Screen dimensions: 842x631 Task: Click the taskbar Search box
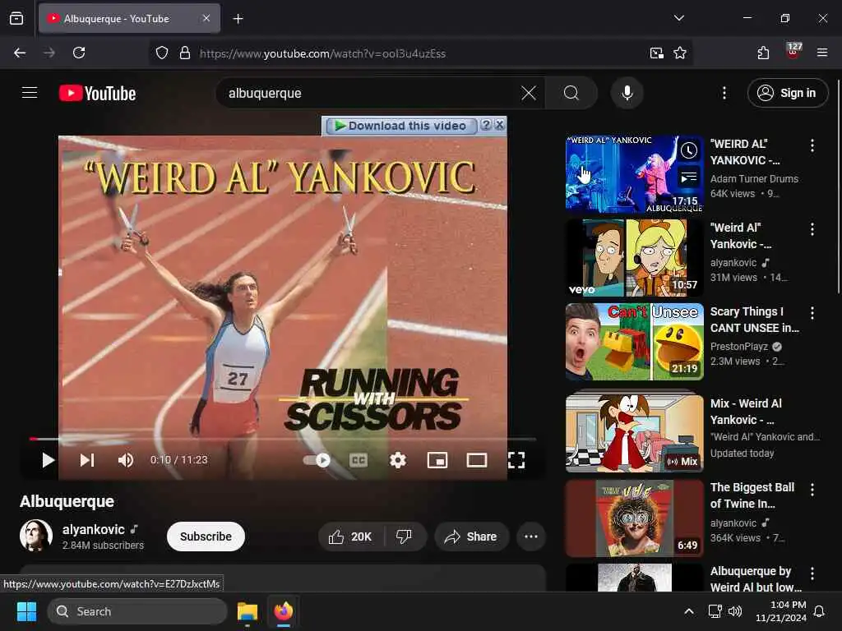click(137, 611)
